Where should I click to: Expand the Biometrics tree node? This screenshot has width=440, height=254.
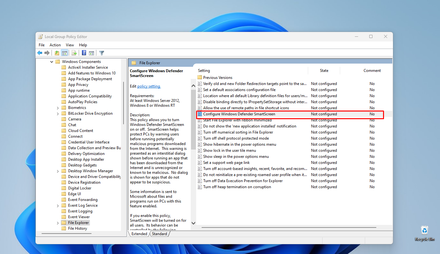pyautogui.click(x=58, y=108)
